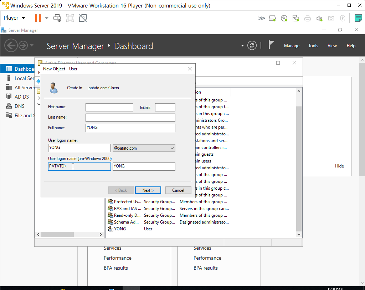Enter full screen mode via VMware toolbar icon
365x290 pixels.
pyautogui.click(x=70, y=18)
